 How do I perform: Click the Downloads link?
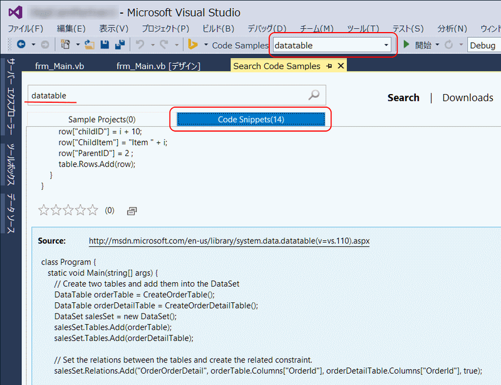point(468,98)
